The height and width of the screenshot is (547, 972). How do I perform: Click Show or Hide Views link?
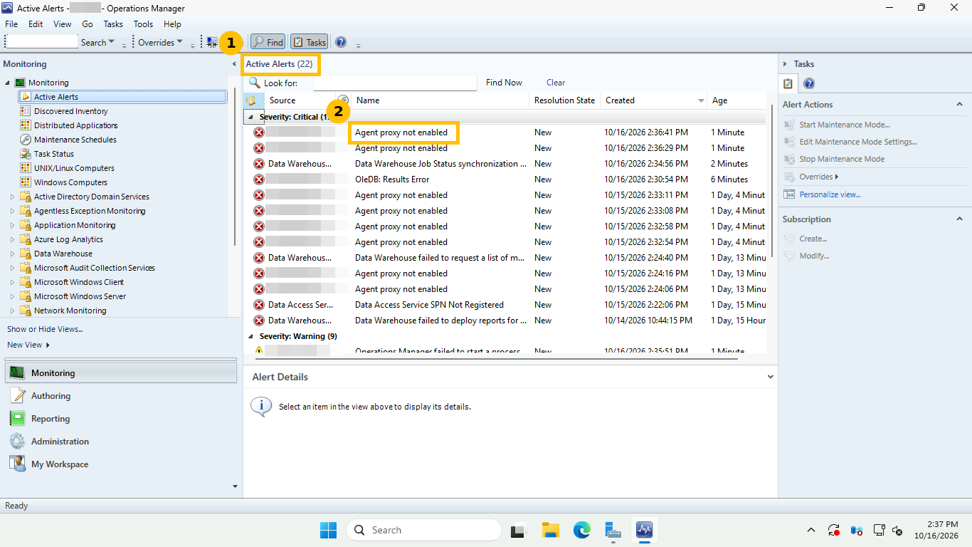[x=45, y=329]
